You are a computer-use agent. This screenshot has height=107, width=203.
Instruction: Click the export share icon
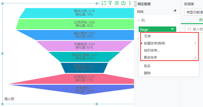point(123,3)
